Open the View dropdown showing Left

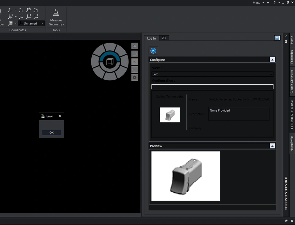[x=212, y=74]
